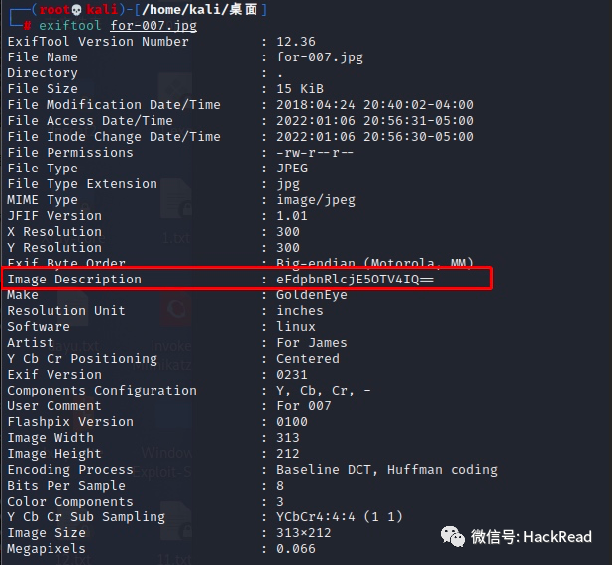Click the User Comment value For 007
This screenshot has height=565, width=612.
[304, 406]
